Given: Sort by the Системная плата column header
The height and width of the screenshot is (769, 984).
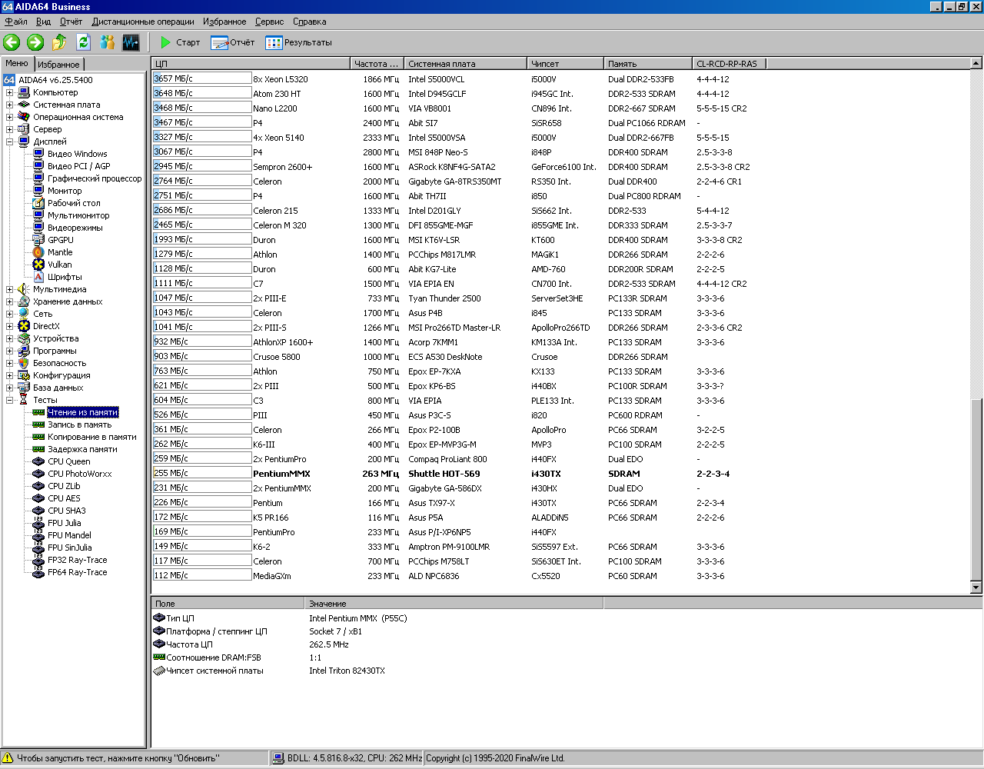Looking at the screenshot, I should 466,64.
